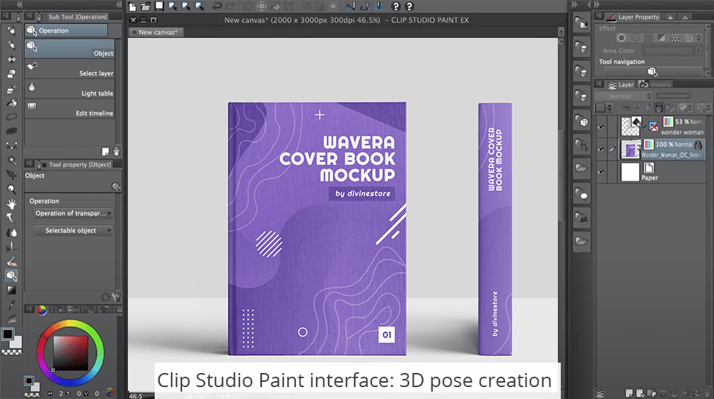Select the Operation tool in tool palette

pos(11,276)
